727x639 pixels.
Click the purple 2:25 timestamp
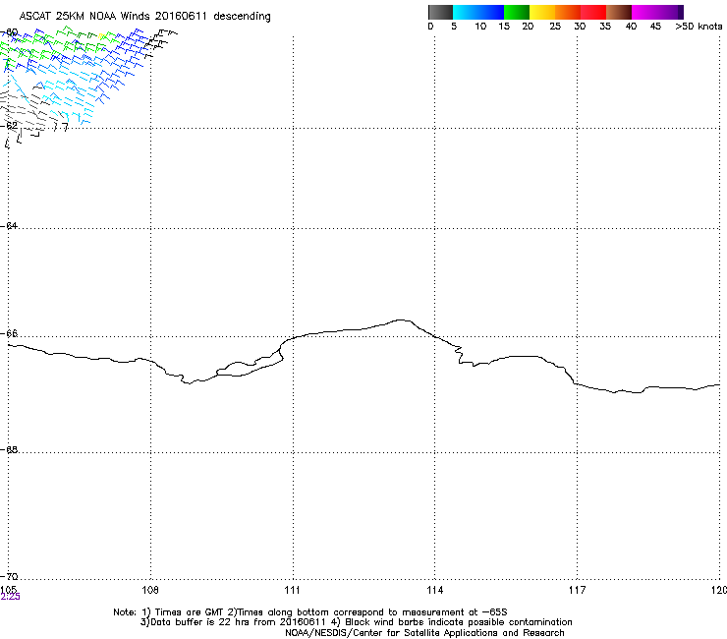pyautogui.click(x=10, y=597)
